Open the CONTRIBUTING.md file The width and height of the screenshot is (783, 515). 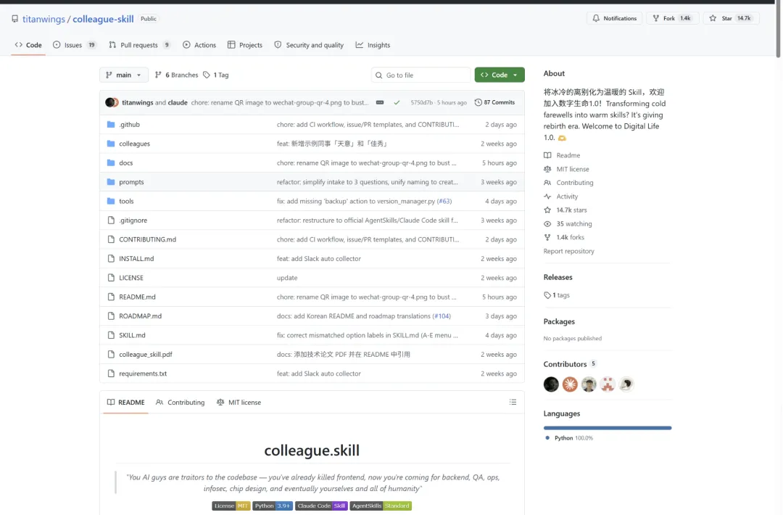[147, 239]
